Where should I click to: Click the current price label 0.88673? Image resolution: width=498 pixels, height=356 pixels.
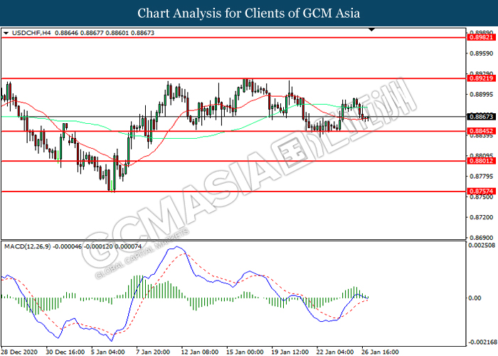(482, 117)
